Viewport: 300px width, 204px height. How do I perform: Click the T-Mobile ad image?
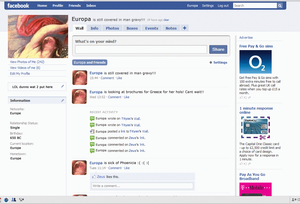pyautogui.click(x=256, y=189)
